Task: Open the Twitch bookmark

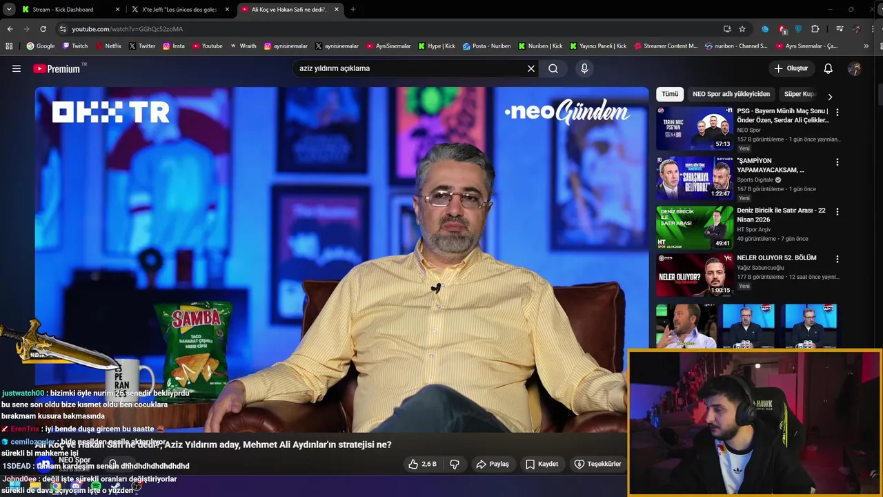Action: 75,46
